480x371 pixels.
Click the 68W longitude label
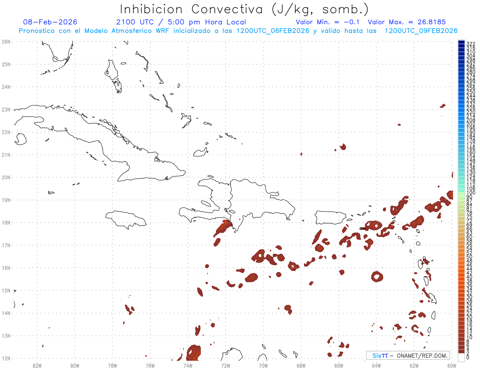(x=301, y=365)
